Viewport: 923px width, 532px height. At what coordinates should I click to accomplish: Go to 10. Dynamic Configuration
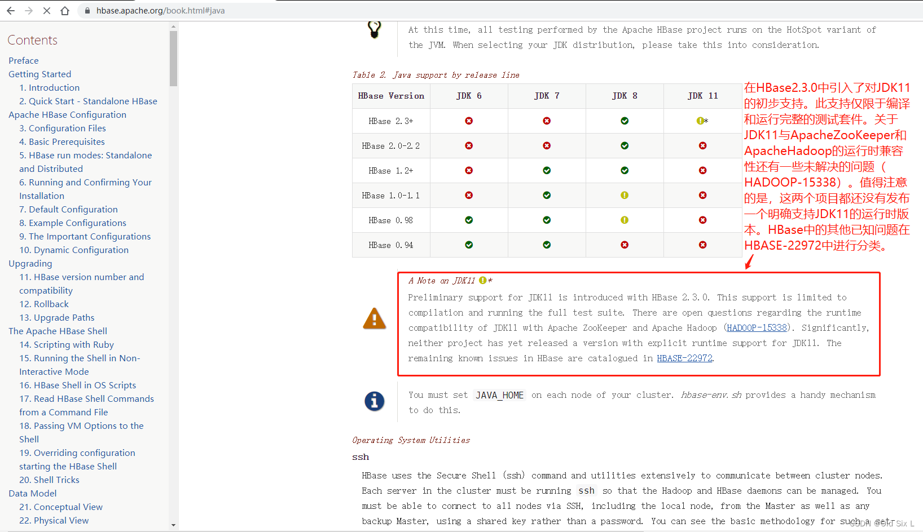(x=74, y=250)
